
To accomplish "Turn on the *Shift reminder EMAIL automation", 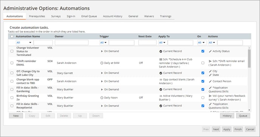I will (x=203, y=63).
